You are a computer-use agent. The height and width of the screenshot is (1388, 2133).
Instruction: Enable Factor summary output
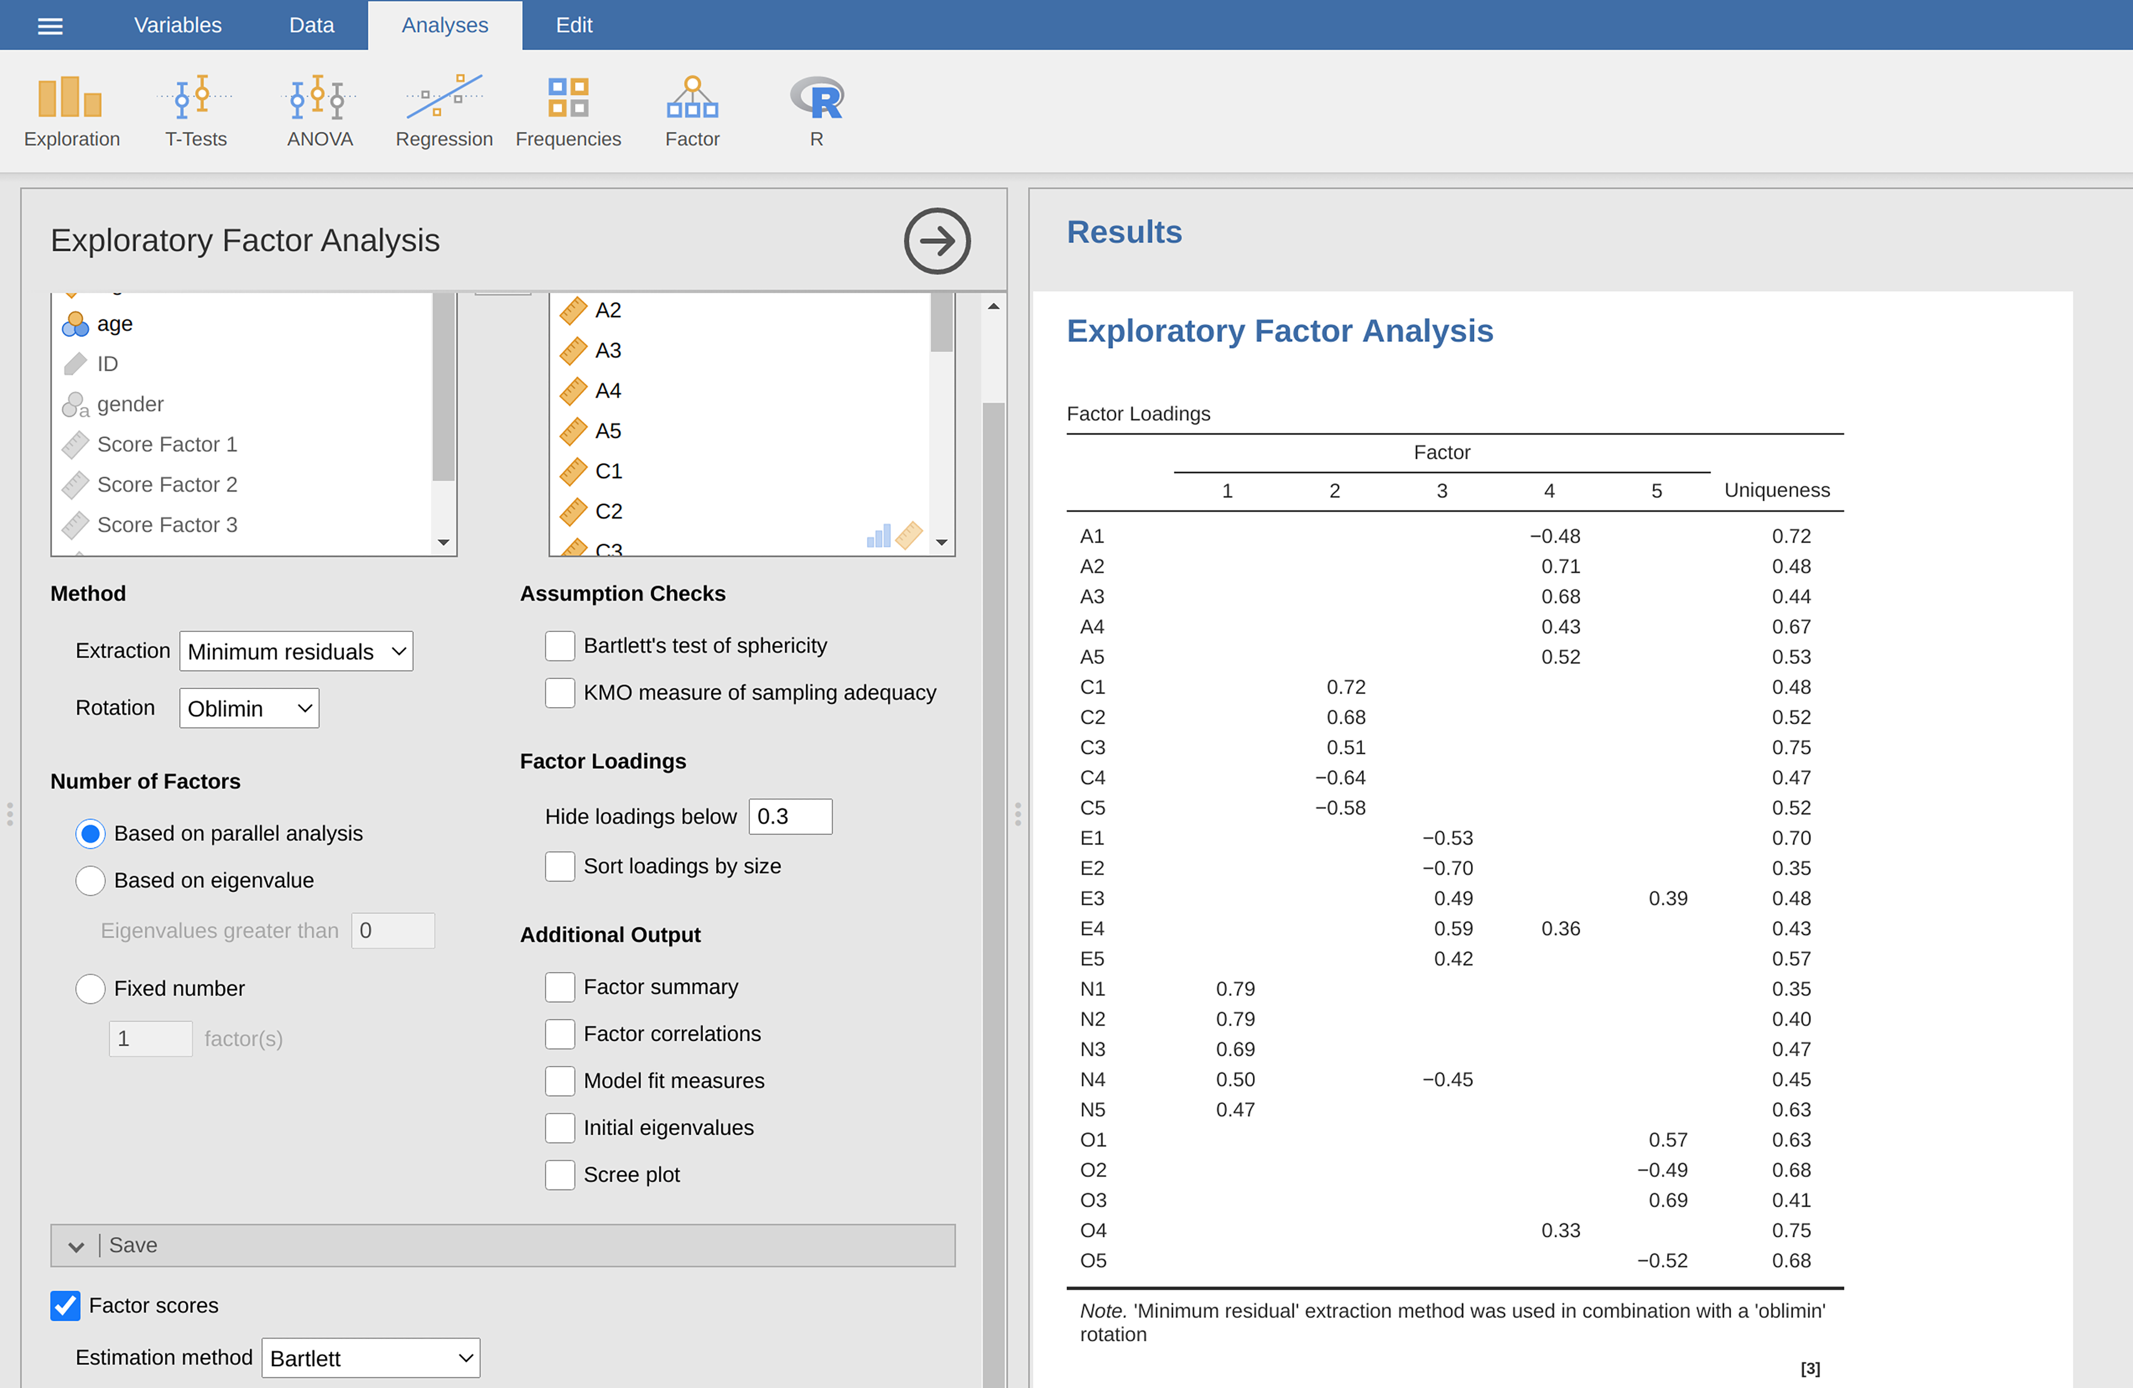pyautogui.click(x=560, y=987)
